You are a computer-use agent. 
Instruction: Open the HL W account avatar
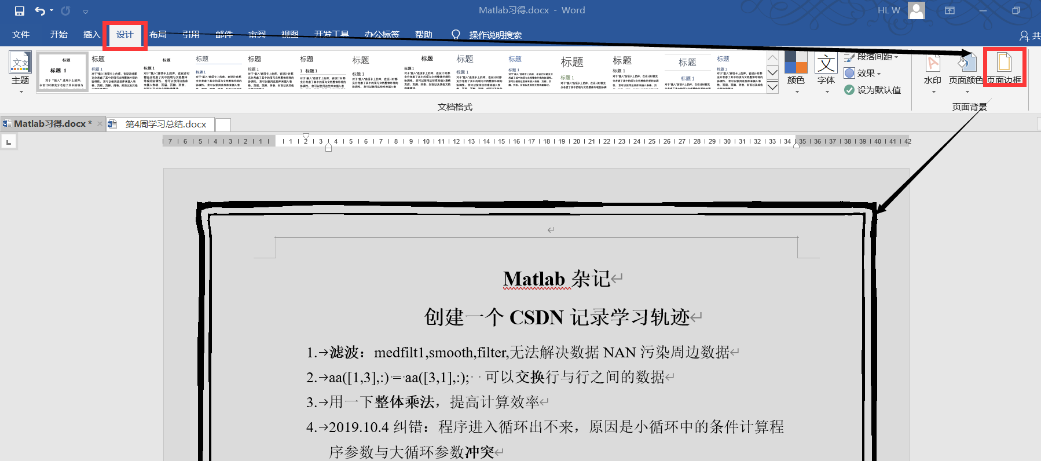(917, 10)
